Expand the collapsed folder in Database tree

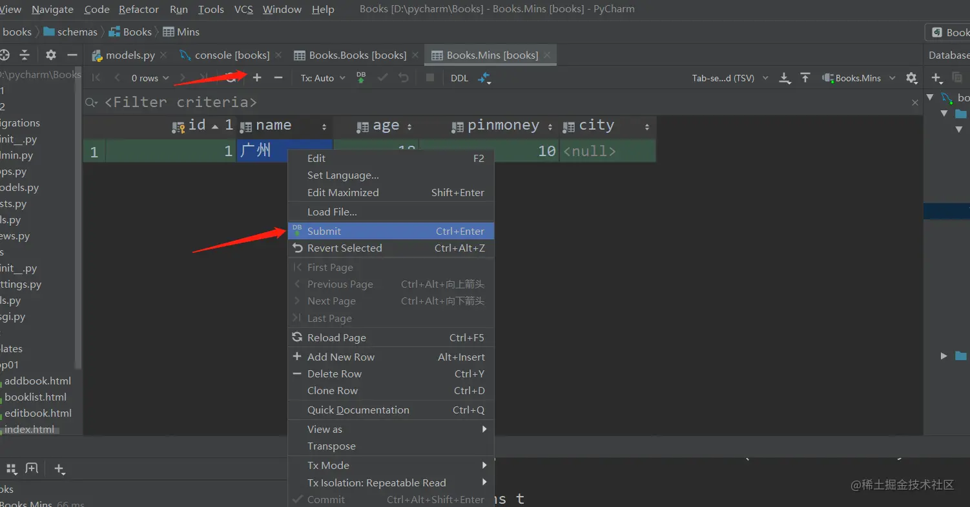click(944, 356)
